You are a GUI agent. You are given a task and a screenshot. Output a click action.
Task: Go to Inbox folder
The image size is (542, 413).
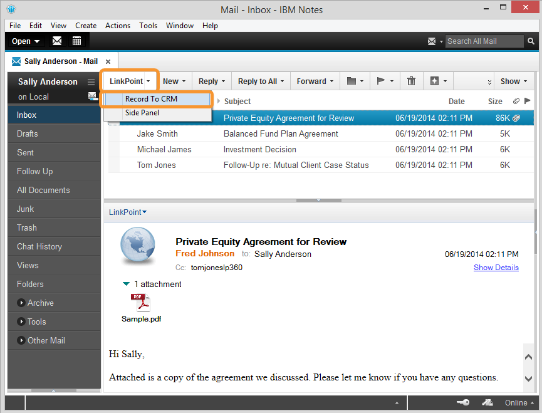point(55,115)
